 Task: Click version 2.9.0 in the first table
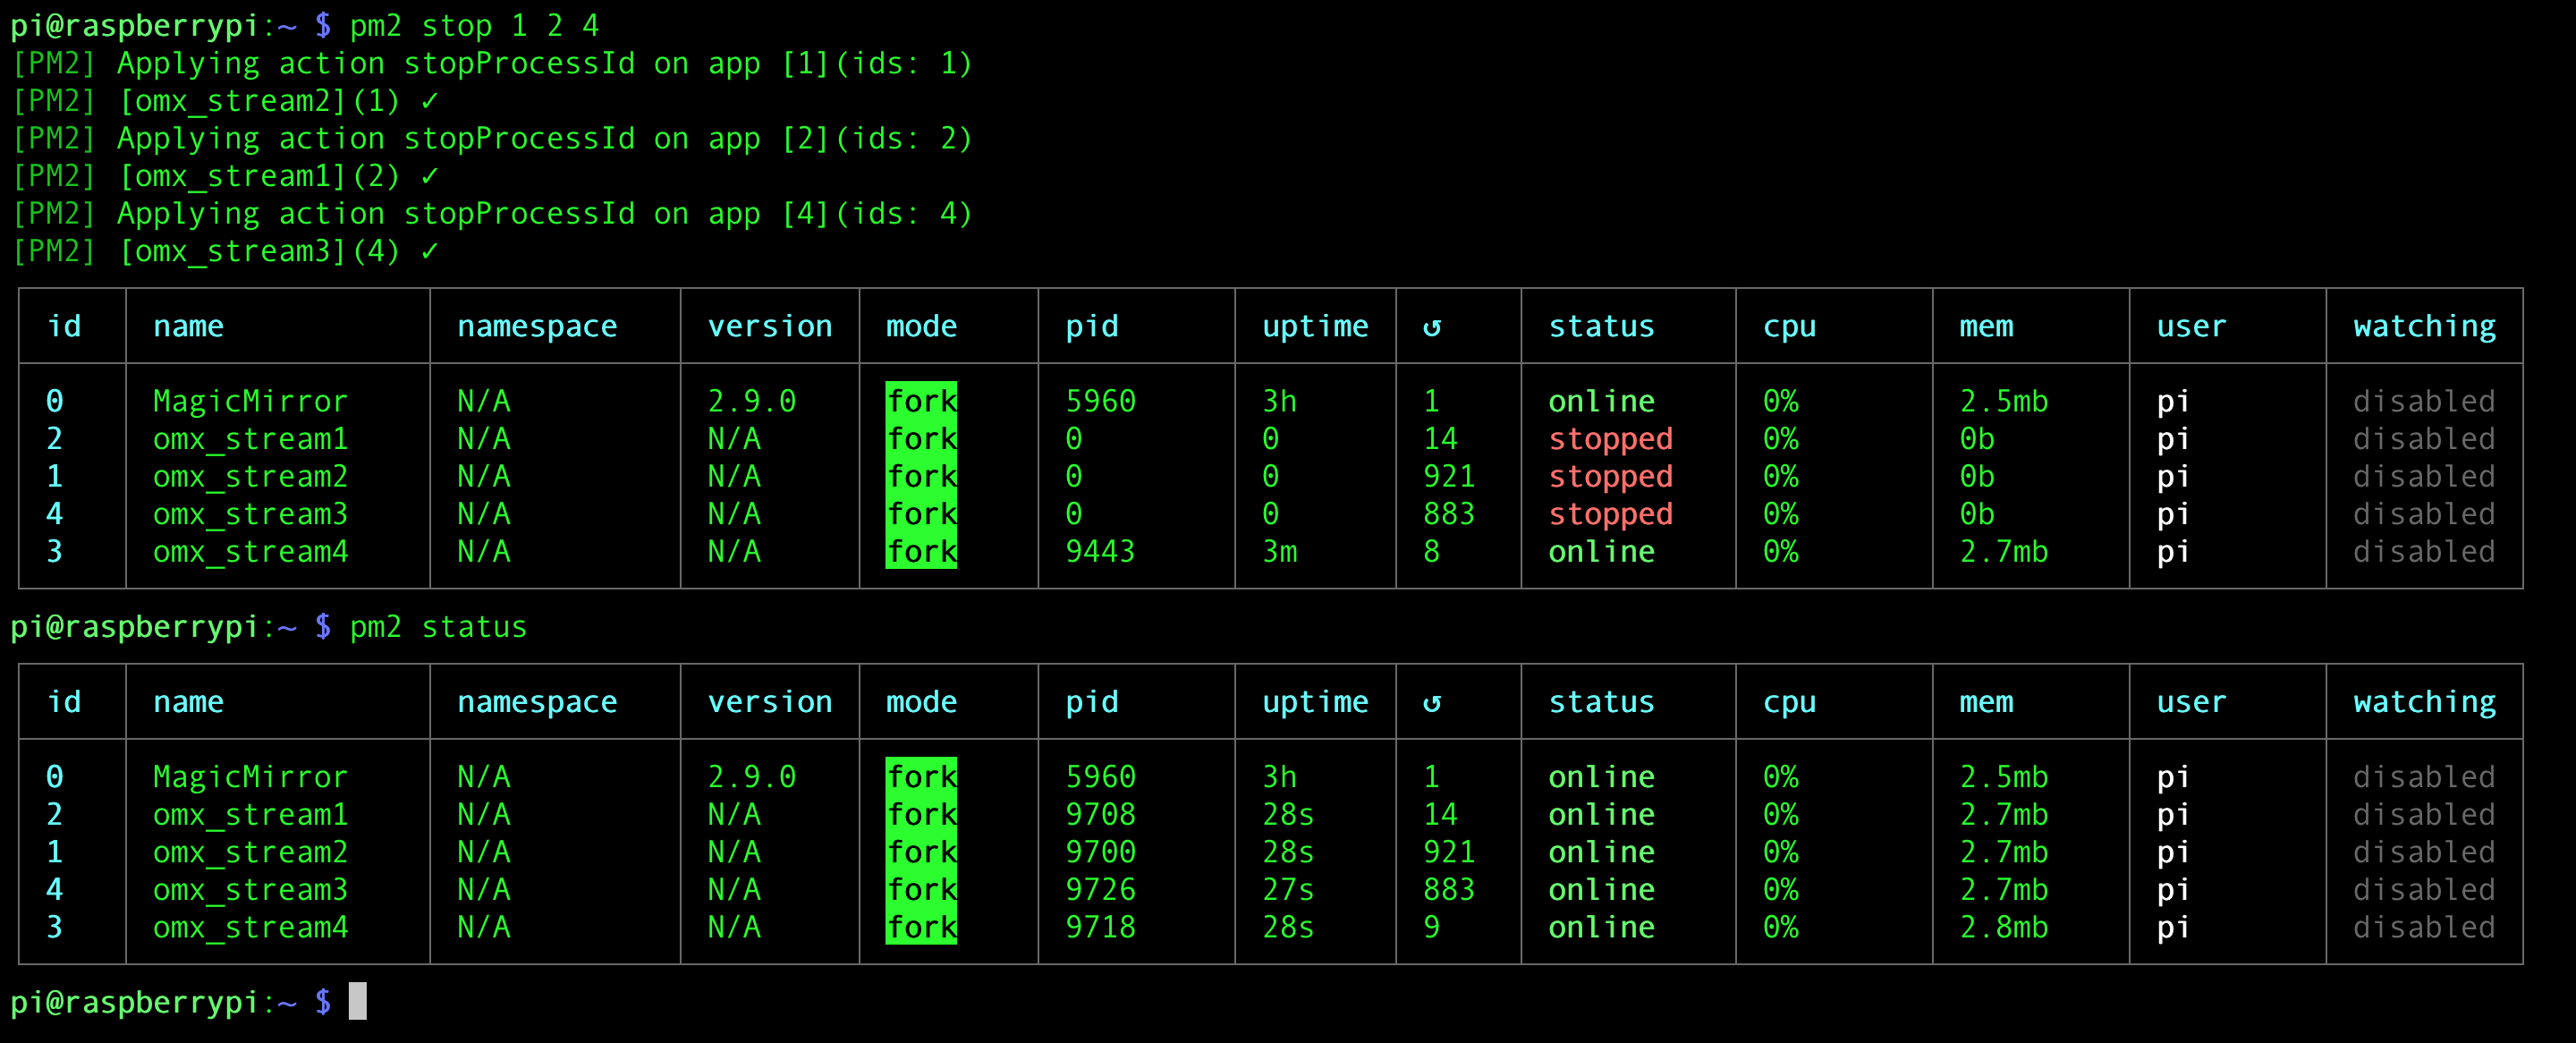[751, 401]
